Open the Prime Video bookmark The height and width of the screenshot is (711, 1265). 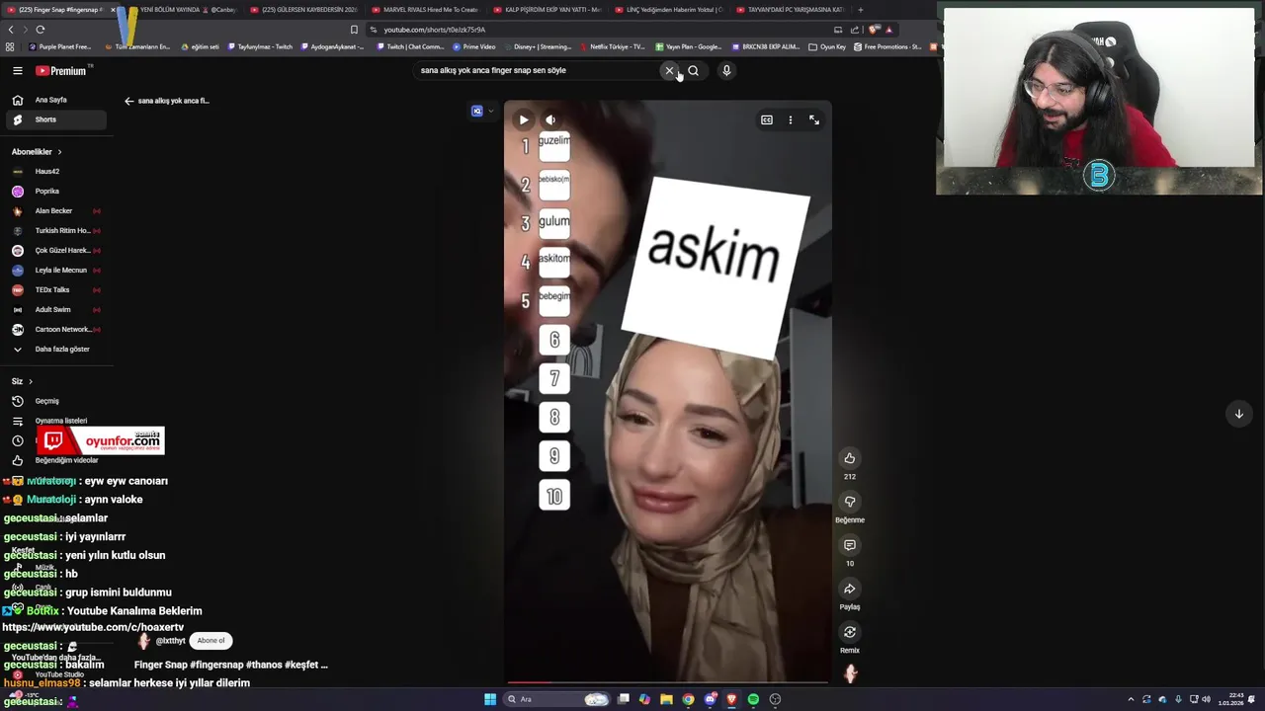pos(474,46)
